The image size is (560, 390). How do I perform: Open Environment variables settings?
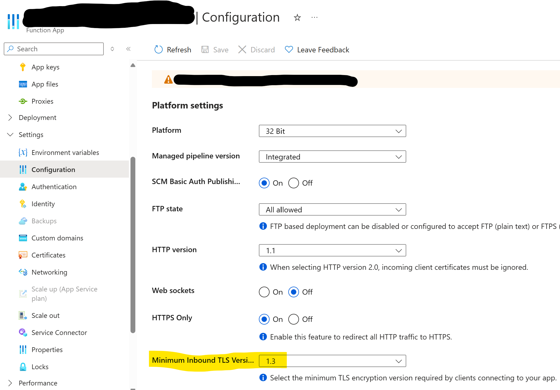[x=65, y=153]
